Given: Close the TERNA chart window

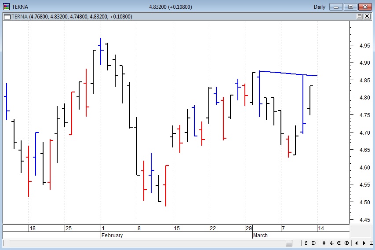Looking at the screenshot, I should click(x=365, y=7).
